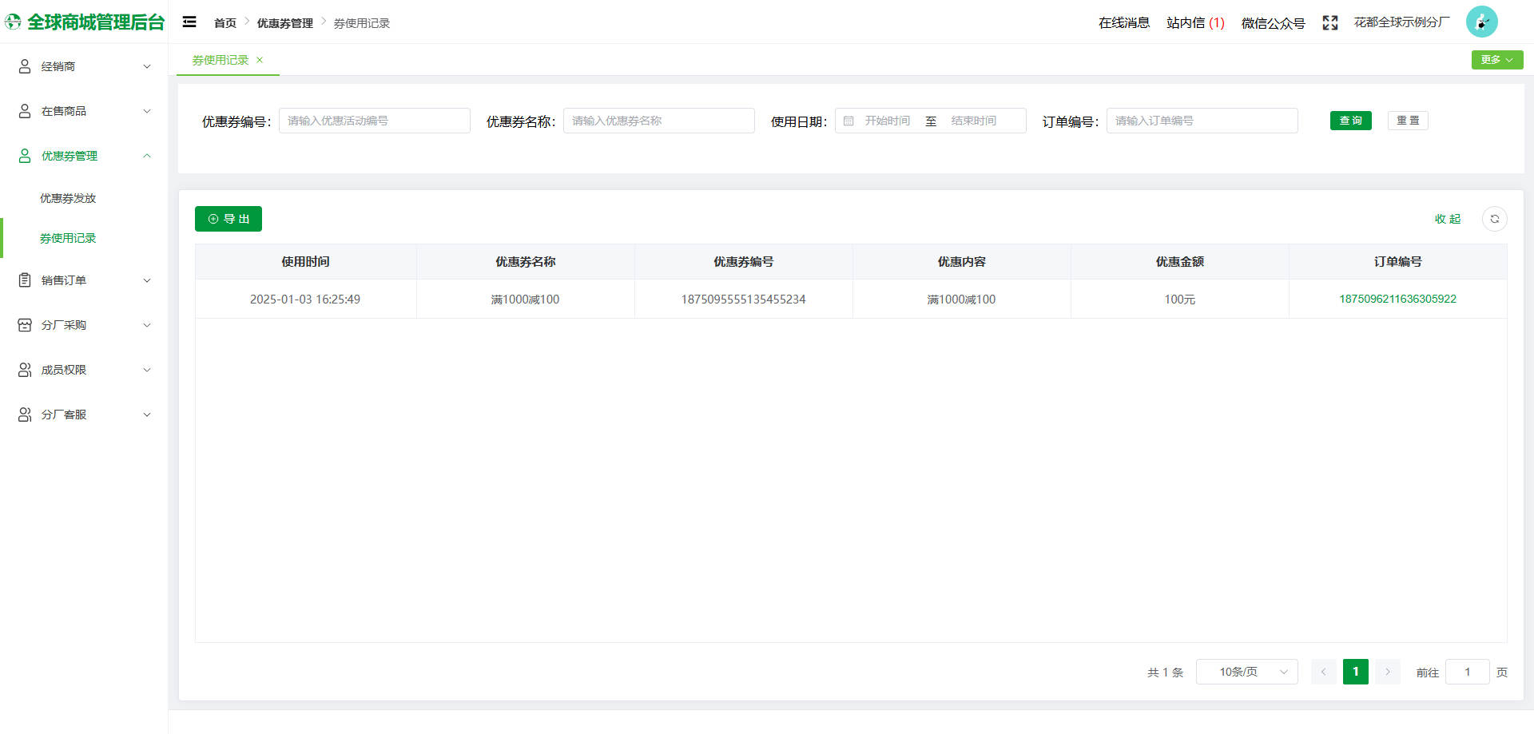The width and height of the screenshot is (1534, 734).
Task: Expand the 销售订单 menu
Action: pos(84,280)
